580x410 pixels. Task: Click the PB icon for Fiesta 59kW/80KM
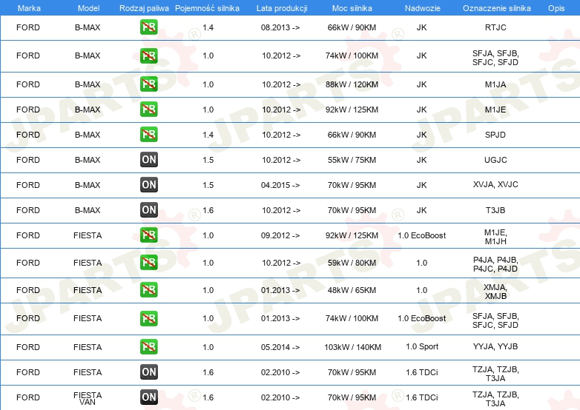pyautogui.click(x=148, y=263)
